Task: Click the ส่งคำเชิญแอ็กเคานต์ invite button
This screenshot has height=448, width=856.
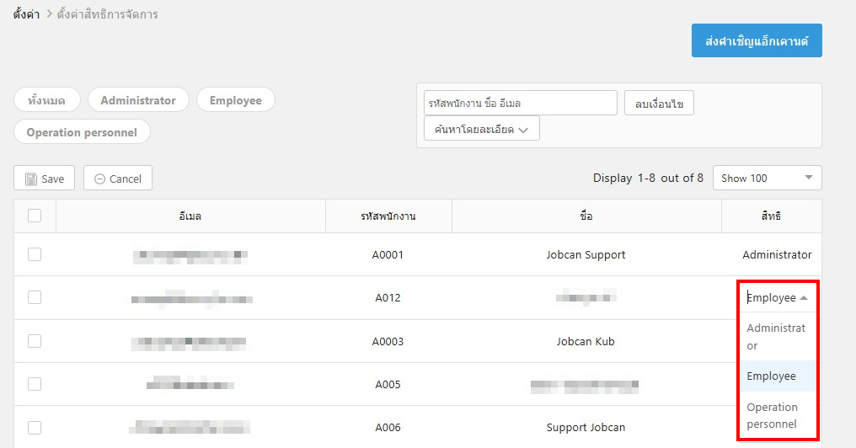Action: pyautogui.click(x=757, y=40)
